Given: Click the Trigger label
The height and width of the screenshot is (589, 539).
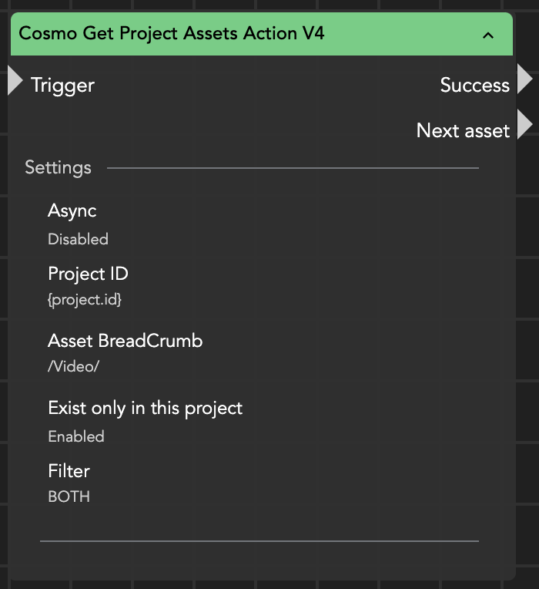Looking at the screenshot, I should pyautogui.click(x=62, y=85).
